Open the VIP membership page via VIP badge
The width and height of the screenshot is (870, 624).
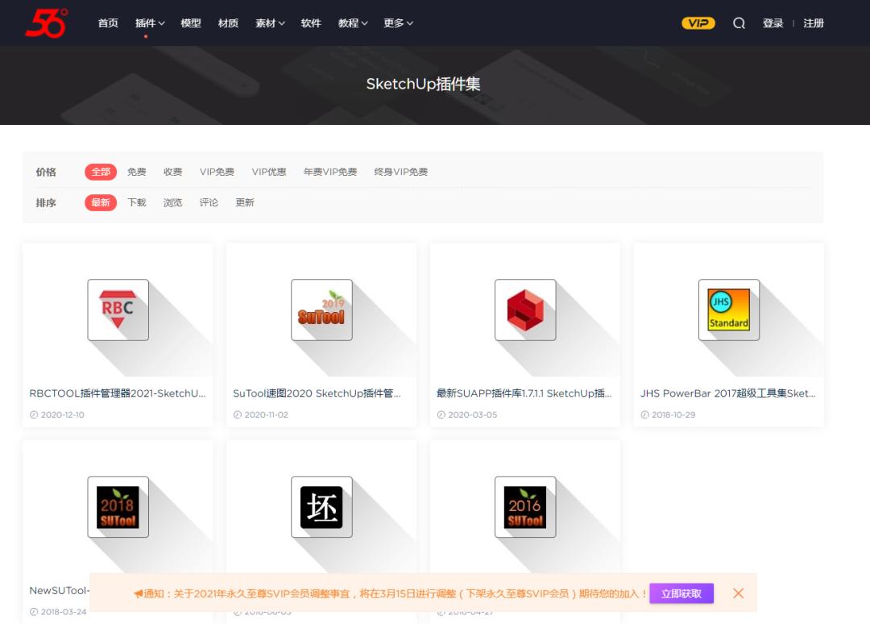698,23
